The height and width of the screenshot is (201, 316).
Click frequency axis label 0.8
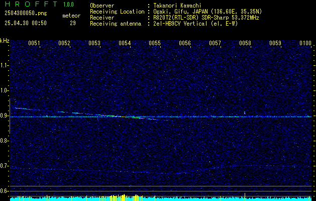coord(5,141)
